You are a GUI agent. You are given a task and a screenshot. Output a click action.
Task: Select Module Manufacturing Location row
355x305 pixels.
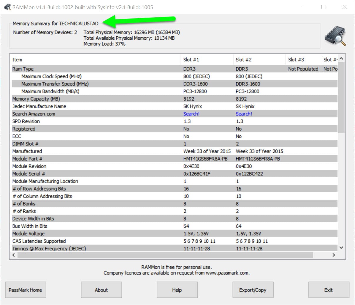[174, 181]
